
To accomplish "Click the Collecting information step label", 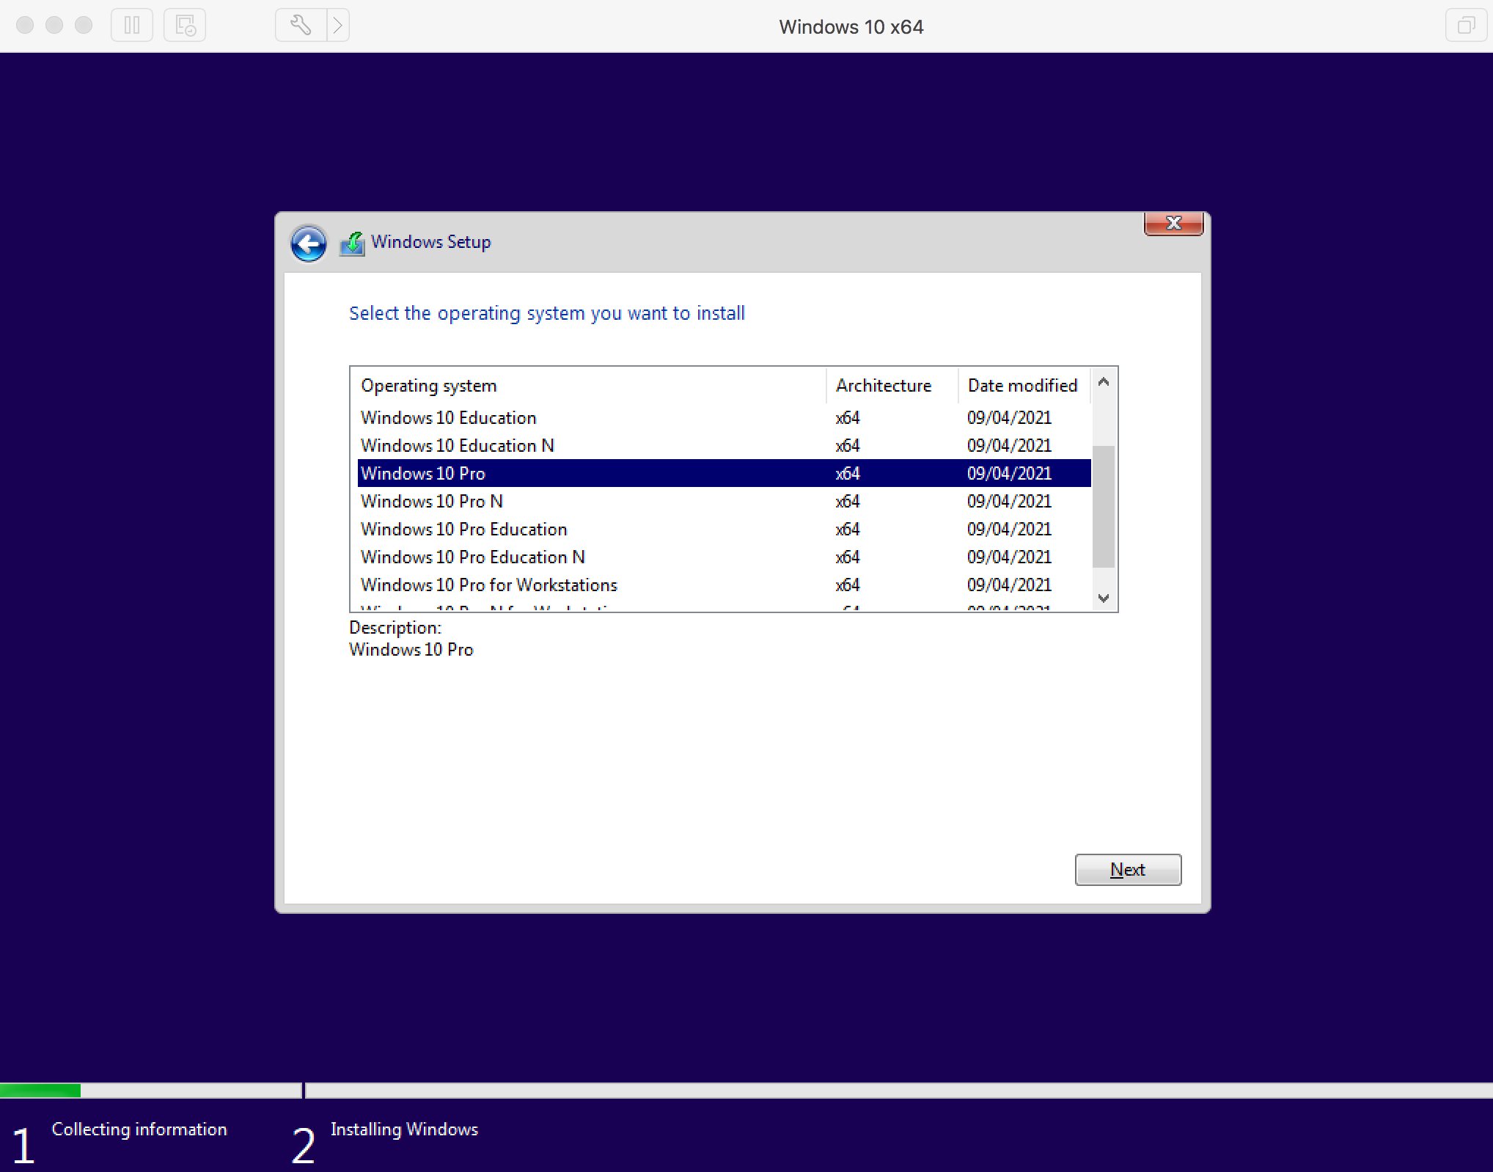I will pyautogui.click(x=139, y=1129).
